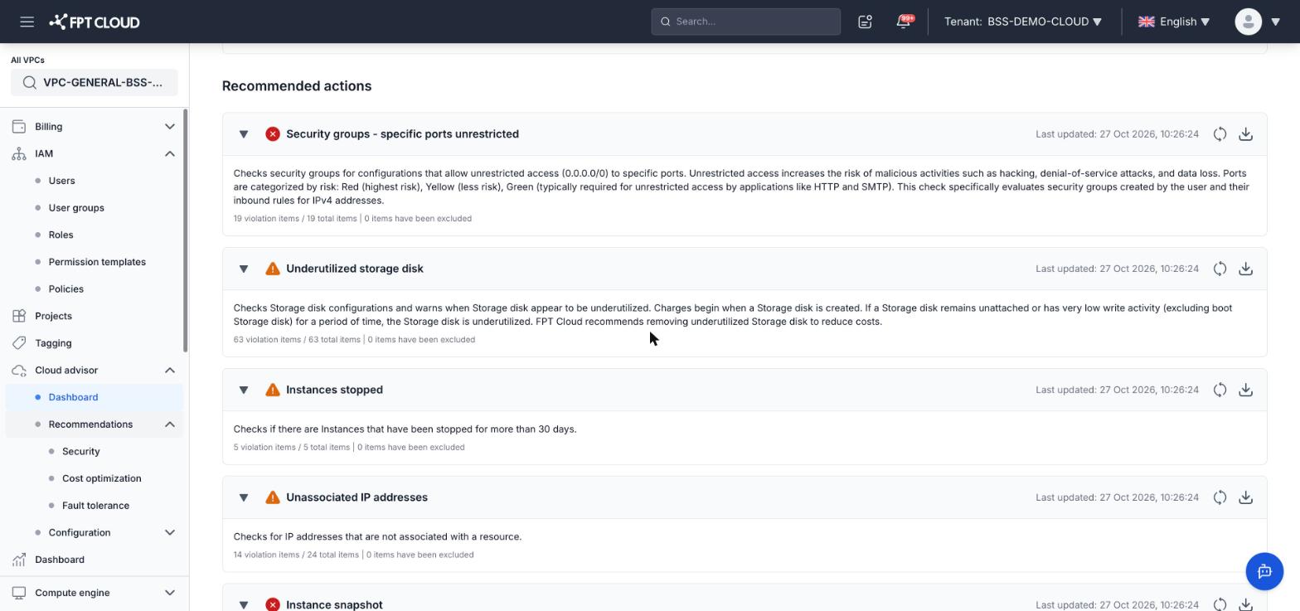Open the Cloud advisor Dashboard item
The height and width of the screenshot is (611, 1300).
pos(94,397)
